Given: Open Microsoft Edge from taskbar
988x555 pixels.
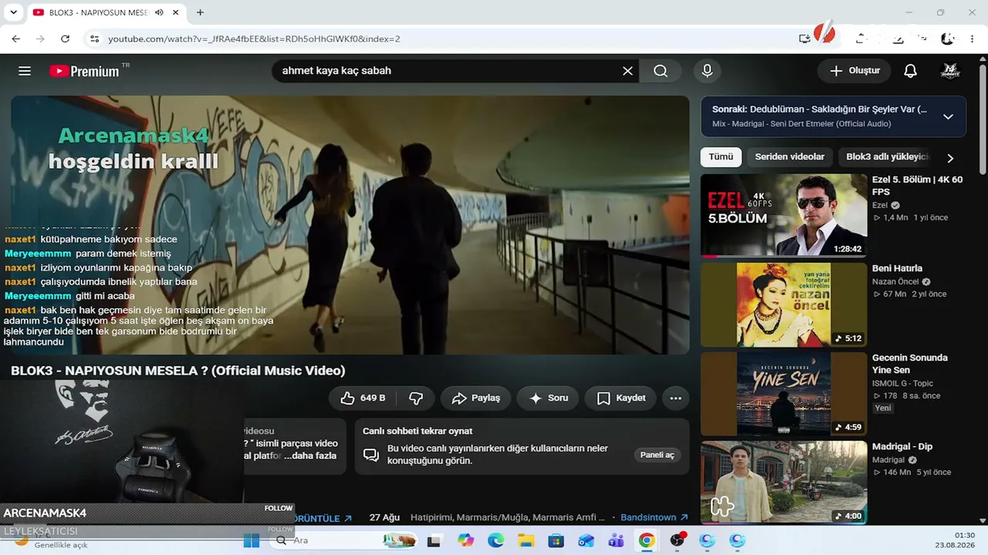Looking at the screenshot, I should 496,540.
